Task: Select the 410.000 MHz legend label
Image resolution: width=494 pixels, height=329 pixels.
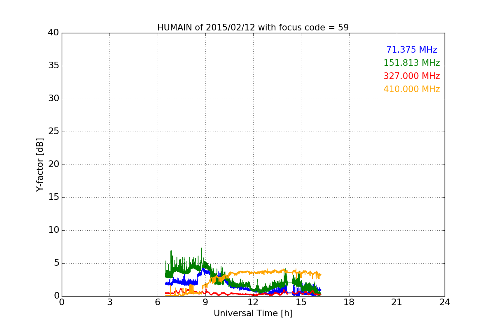Action: [x=412, y=89]
